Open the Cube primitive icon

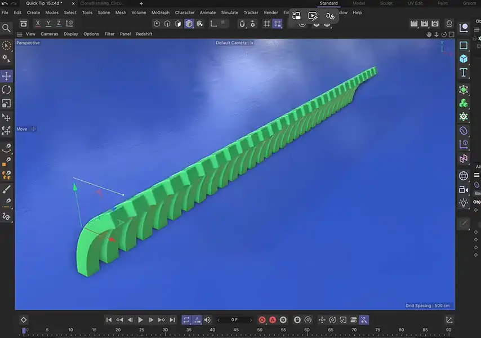click(x=463, y=59)
